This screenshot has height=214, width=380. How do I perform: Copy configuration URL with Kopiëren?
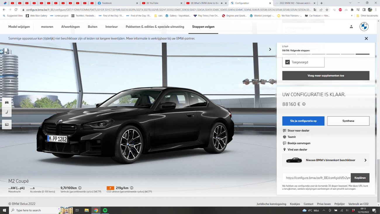360,178
